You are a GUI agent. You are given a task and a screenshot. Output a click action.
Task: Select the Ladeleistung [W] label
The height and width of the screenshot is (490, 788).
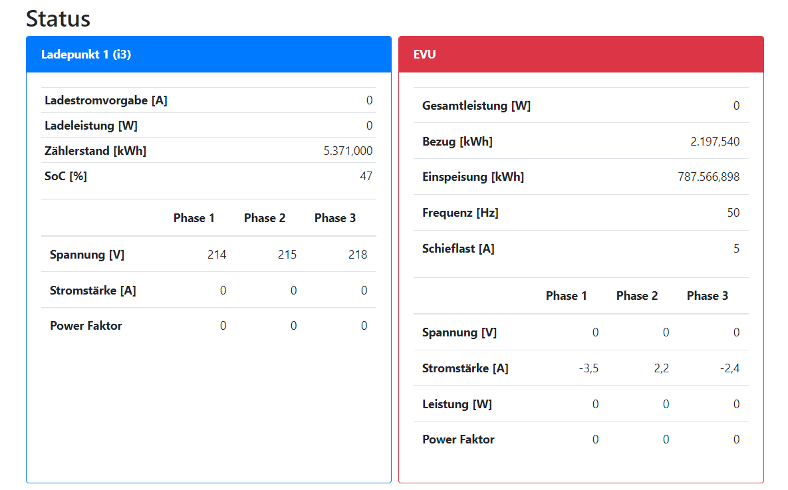click(91, 126)
